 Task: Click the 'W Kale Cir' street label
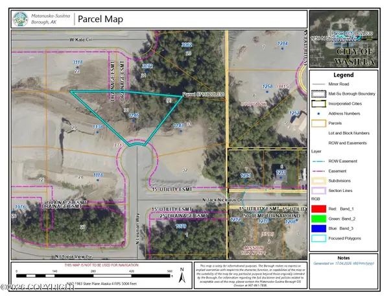[80, 40]
